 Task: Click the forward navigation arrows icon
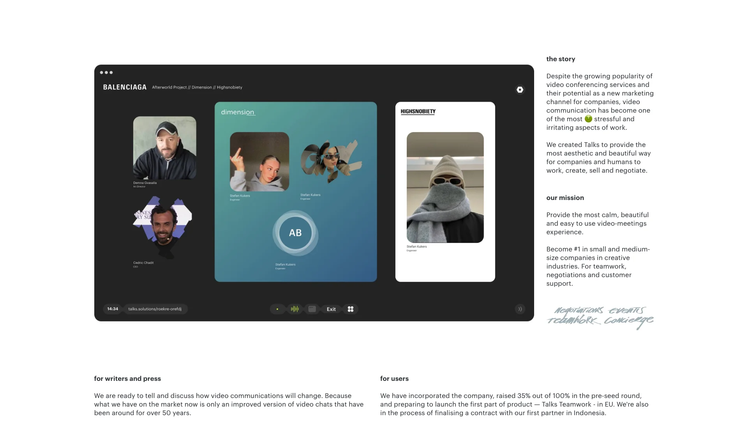pyautogui.click(x=520, y=309)
